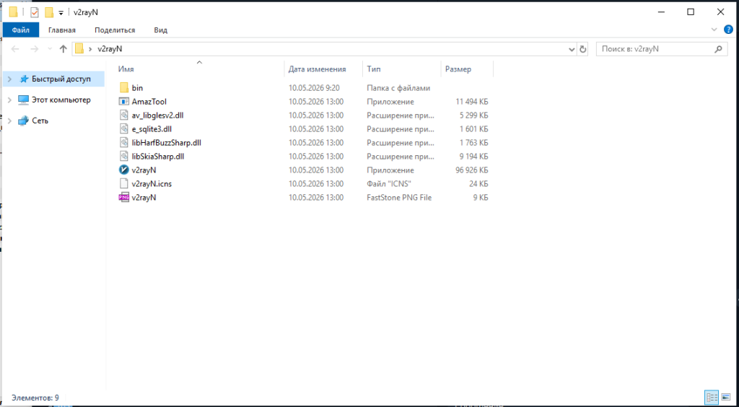Open the quick access toolbar customize dropdown
The image size is (739, 407).
61,13
